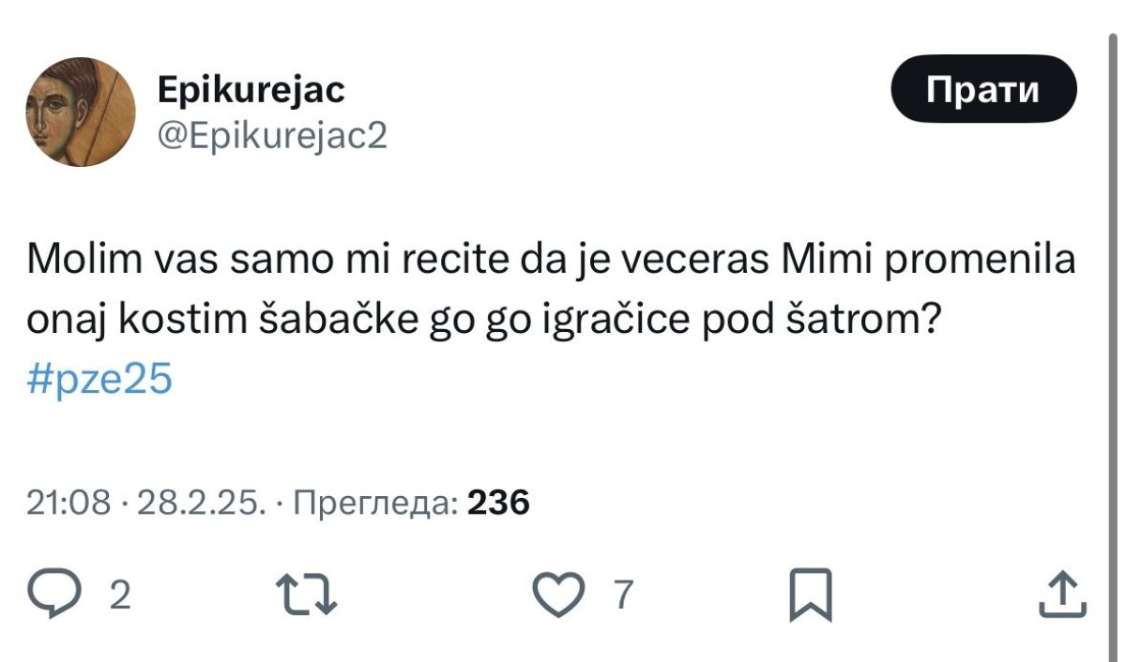Click the word "Mimi" in the tweet

(x=816, y=262)
